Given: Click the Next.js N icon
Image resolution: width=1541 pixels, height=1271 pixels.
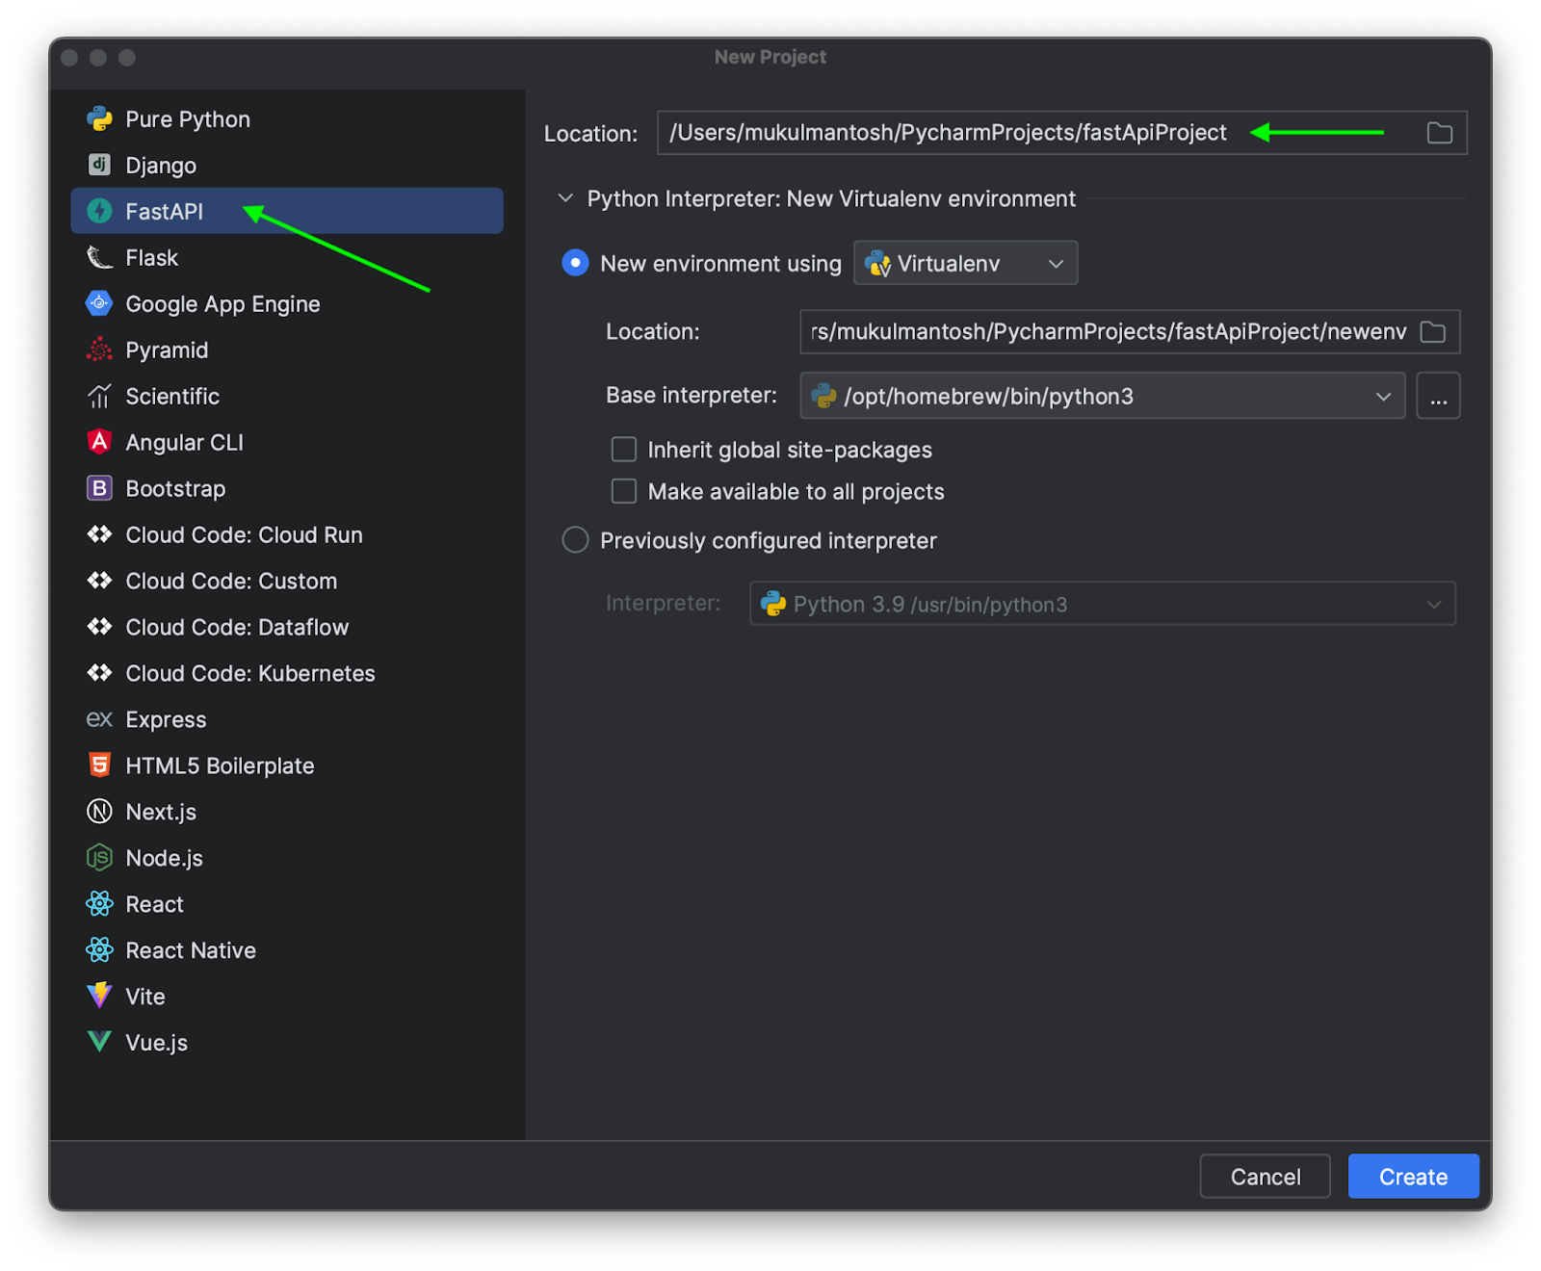Looking at the screenshot, I should click(x=99, y=812).
